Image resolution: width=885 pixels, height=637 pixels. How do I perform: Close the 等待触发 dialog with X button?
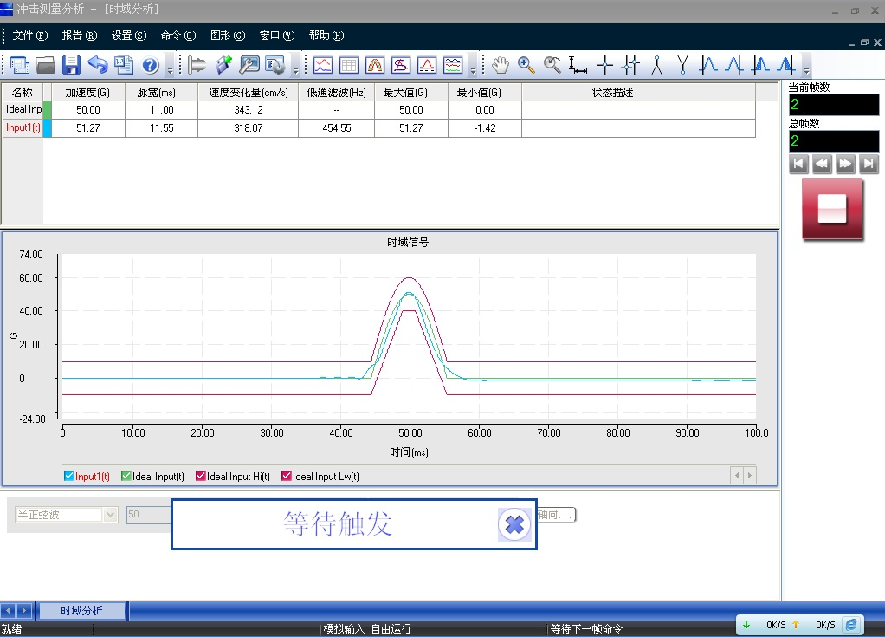click(514, 524)
